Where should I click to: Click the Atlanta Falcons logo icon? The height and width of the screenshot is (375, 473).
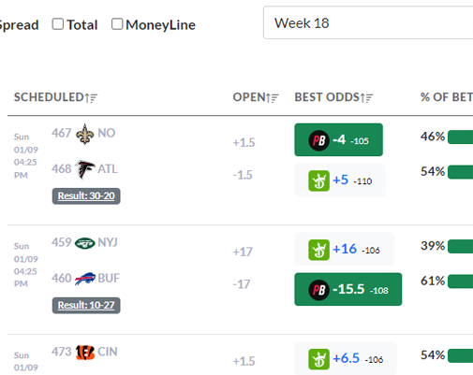(85, 169)
